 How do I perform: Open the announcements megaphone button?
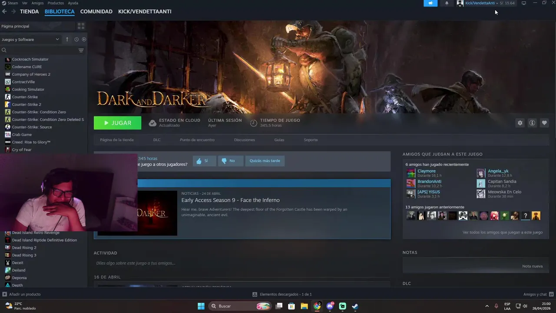[430, 3]
